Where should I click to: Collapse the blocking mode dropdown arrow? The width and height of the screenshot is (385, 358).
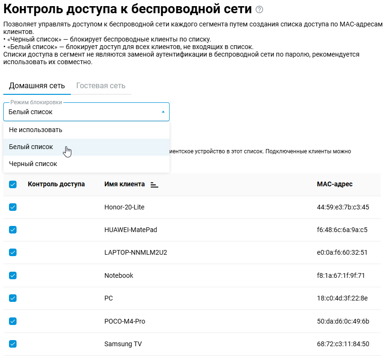point(163,112)
